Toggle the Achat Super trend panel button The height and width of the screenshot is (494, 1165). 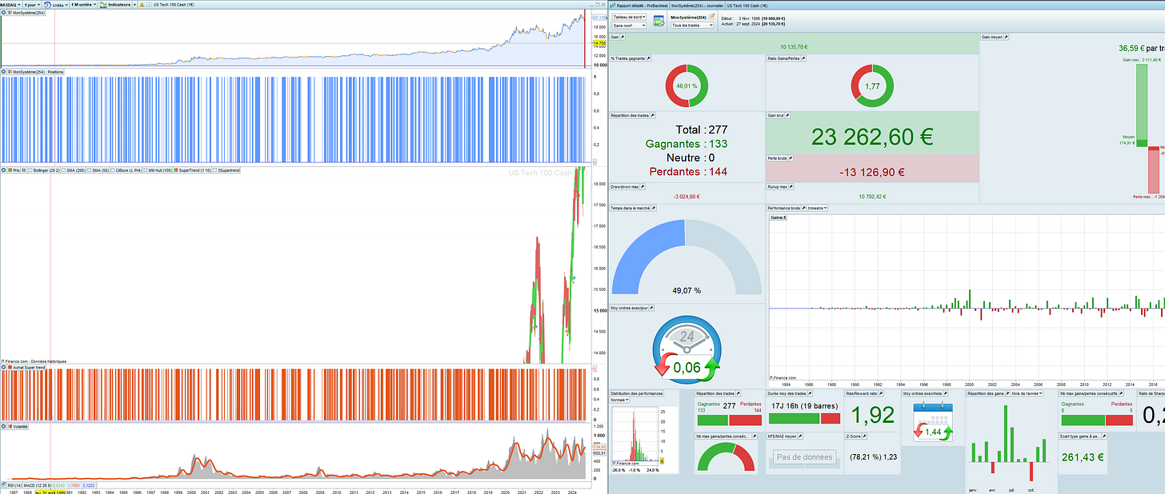point(4,367)
